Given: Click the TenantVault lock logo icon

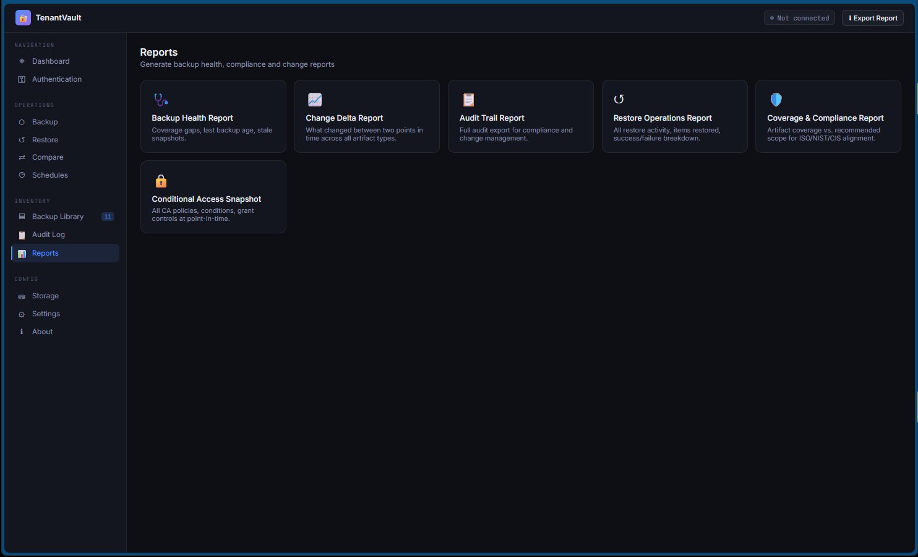Looking at the screenshot, I should [x=23, y=18].
